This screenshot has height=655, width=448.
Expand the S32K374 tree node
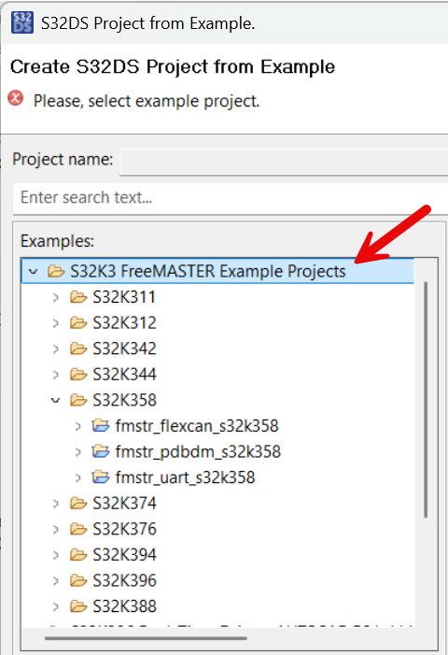click(56, 504)
